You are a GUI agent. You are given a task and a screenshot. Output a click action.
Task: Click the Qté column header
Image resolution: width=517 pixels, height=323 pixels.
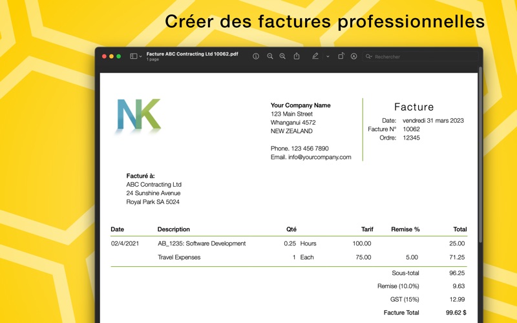click(291, 229)
